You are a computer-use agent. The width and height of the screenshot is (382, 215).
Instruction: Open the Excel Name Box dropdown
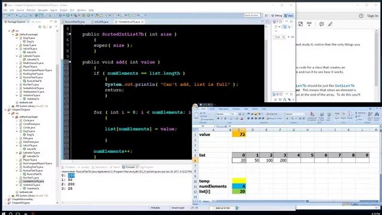215,126
